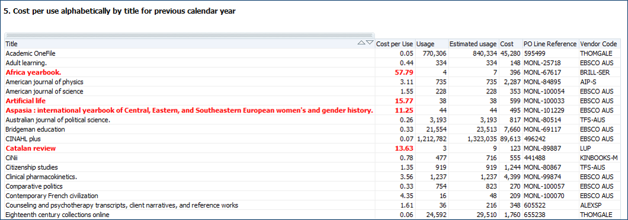This screenshot has width=628, height=220.
Task: Click PO line reference MONL-25718
Action: (542, 63)
